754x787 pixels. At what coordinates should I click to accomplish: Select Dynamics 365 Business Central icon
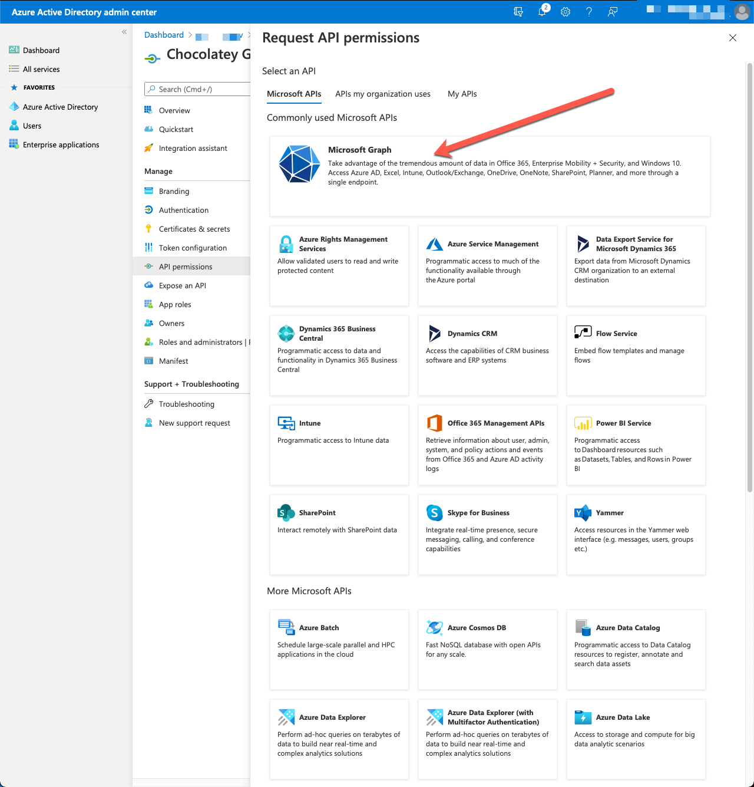click(x=286, y=334)
